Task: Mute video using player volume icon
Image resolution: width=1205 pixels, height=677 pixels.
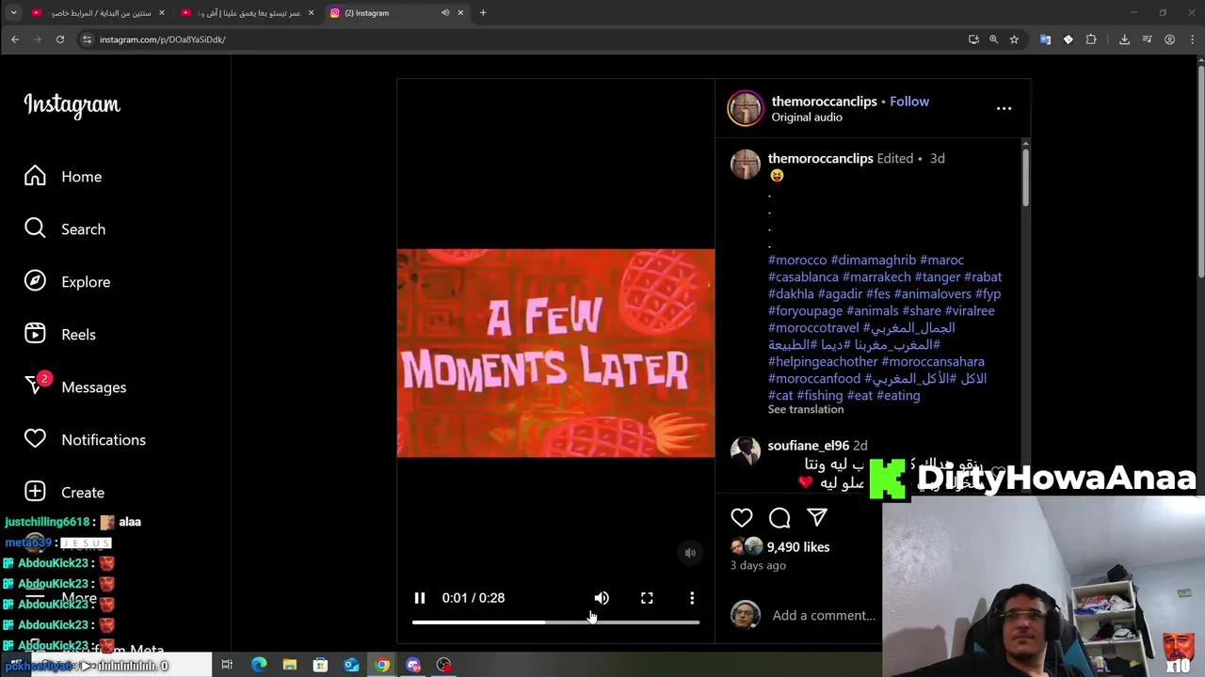Action: click(602, 598)
